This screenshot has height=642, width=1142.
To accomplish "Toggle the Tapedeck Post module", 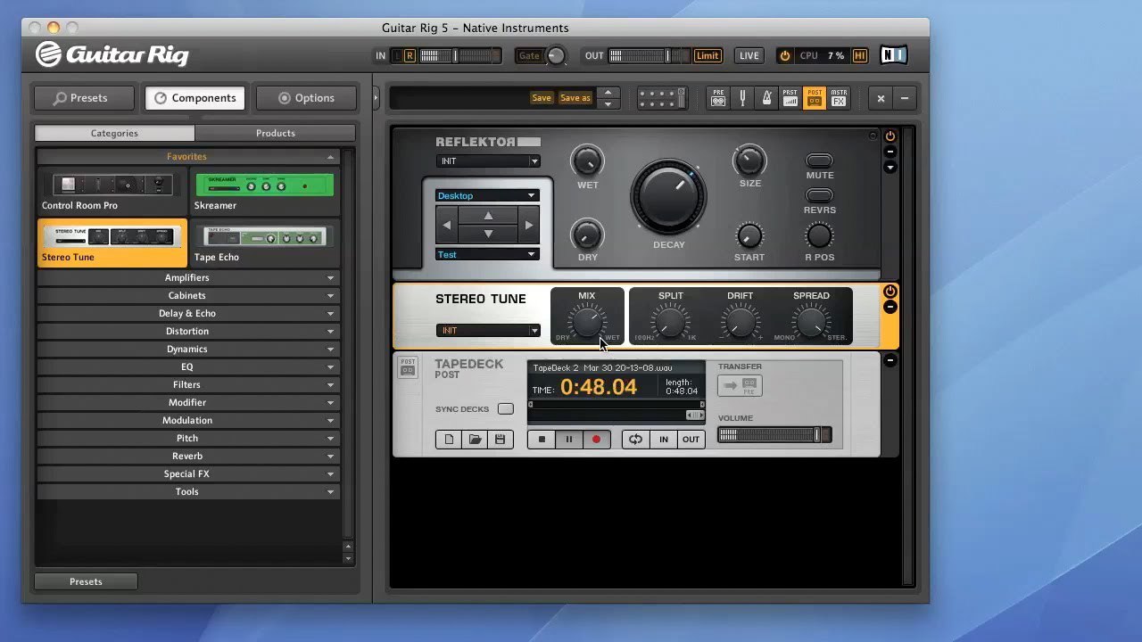I will (x=814, y=98).
